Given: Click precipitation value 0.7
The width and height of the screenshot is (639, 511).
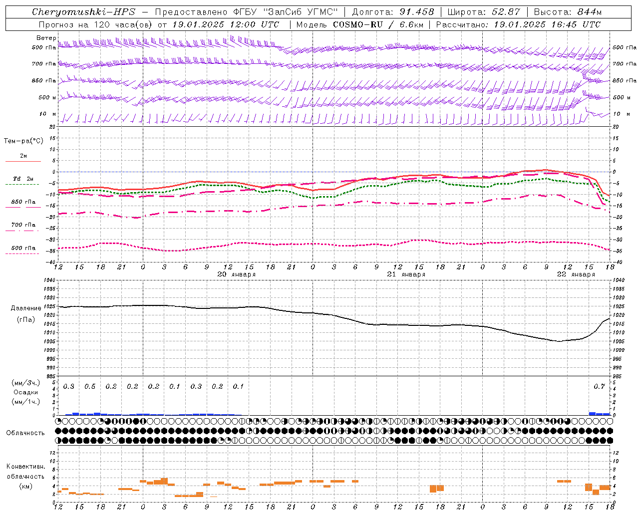Looking at the screenshot, I should [599, 387].
